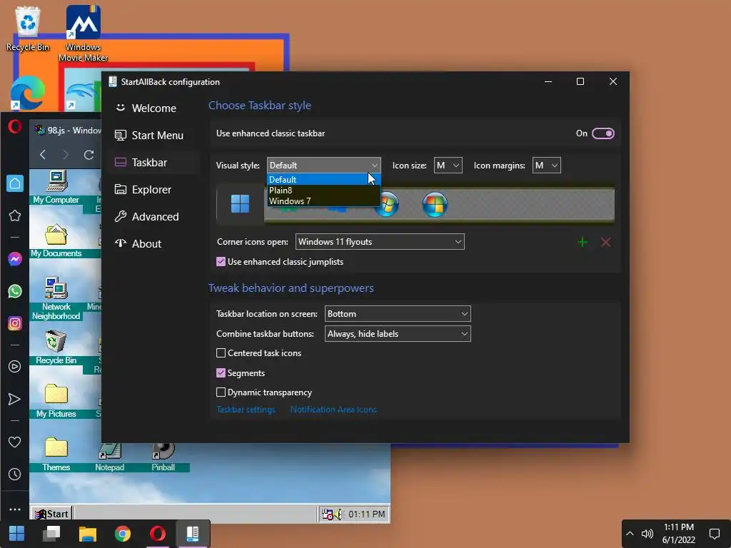The height and width of the screenshot is (548, 731).
Task: Open Network Neighborhood in 98.js
Action: 56,298
